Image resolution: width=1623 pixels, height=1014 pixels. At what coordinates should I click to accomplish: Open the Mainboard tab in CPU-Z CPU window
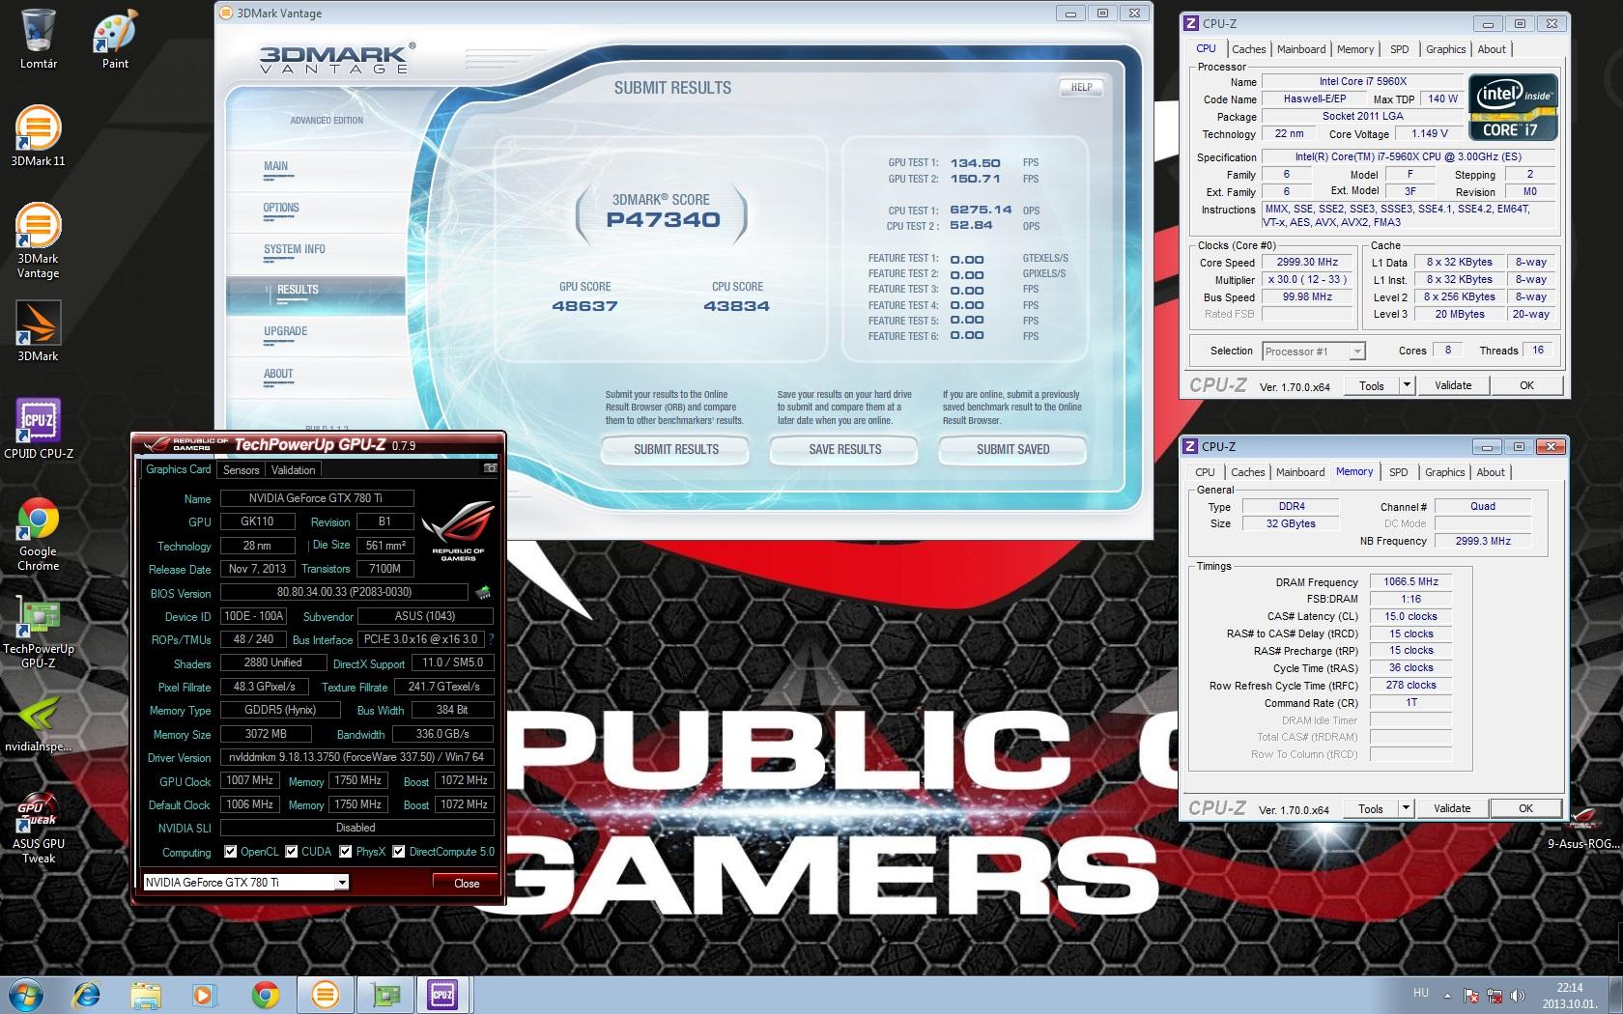1301,49
